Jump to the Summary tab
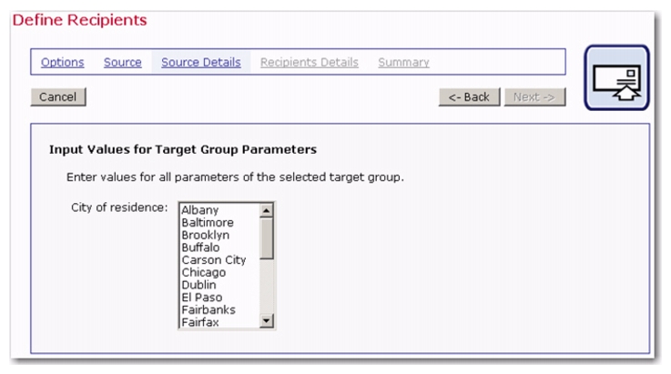 (x=403, y=63)
